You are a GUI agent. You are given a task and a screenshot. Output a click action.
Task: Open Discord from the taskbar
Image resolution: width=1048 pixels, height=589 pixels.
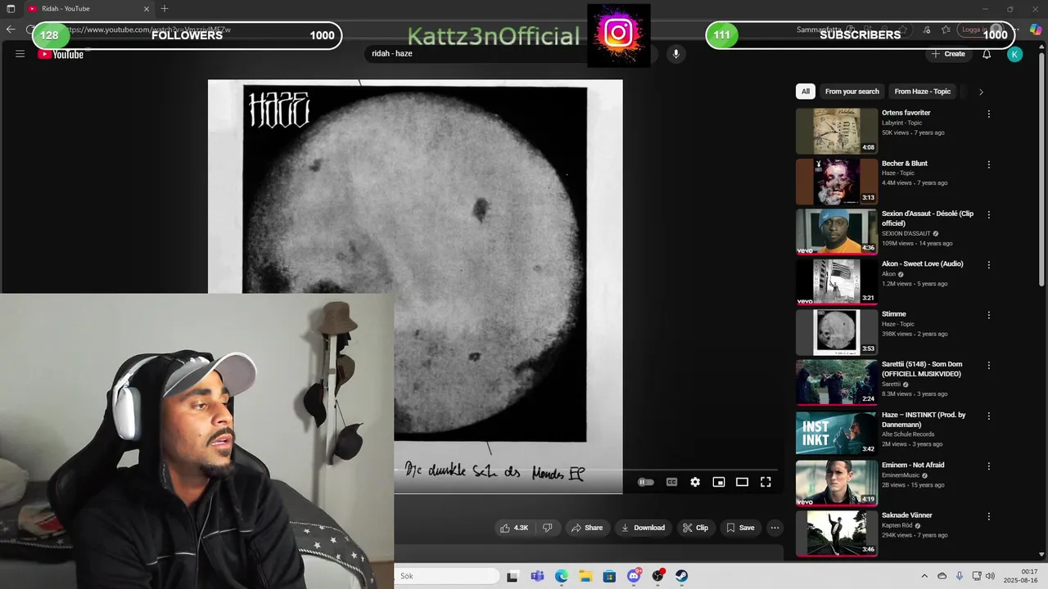click(x=634, y=576)
